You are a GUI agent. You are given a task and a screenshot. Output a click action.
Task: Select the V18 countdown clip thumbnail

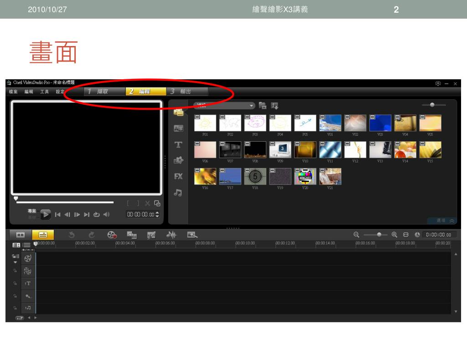point(255,176)
